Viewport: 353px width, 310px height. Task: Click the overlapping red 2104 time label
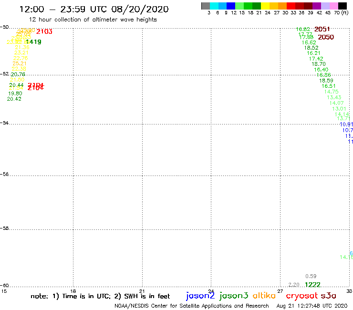(36, 86)
